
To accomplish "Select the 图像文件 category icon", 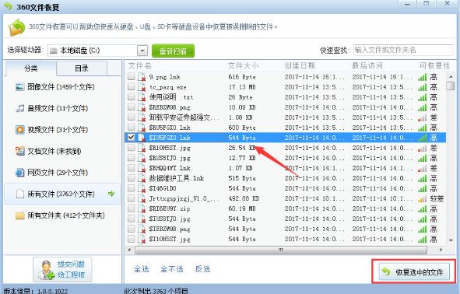I will pos(20,87).
